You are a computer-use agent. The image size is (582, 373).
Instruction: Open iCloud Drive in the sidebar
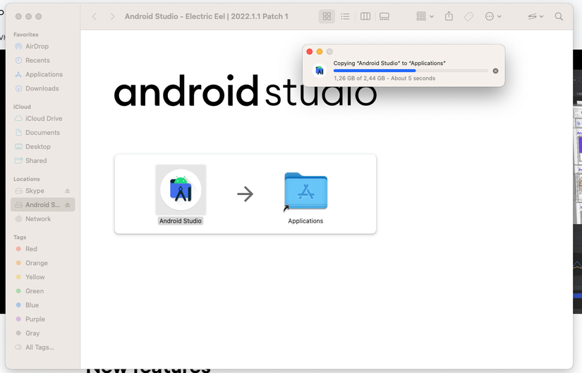(x=43, y=118)
